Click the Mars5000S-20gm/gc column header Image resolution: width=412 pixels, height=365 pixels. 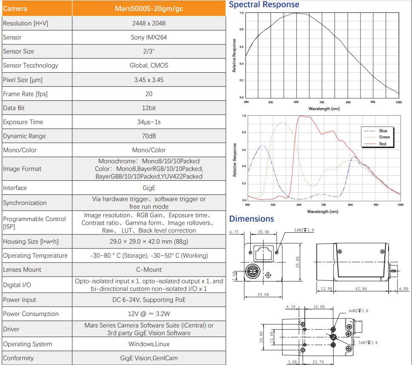[x=149, y=9]
